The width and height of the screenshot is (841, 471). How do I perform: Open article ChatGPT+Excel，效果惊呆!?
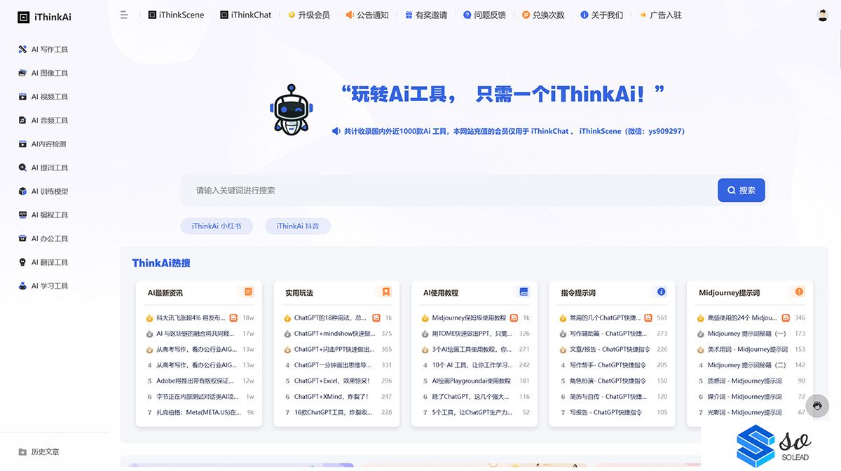(331, 381)
